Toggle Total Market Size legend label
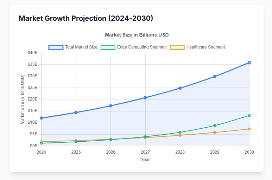This screenshot has width=272, height=180. (81, 47)
